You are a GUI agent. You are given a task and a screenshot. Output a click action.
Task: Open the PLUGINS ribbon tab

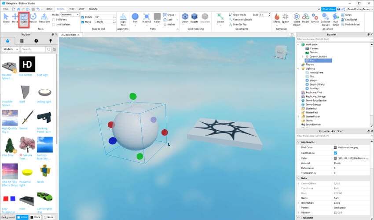[93, 9]
